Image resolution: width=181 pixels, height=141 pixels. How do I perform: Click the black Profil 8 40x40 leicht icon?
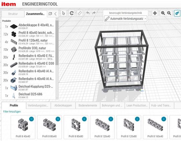coord(14,34)
